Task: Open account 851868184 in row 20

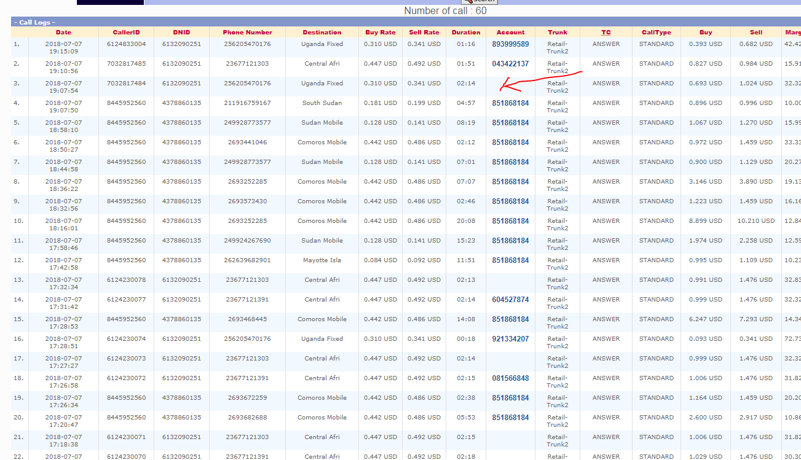Action: click(510, 418)
